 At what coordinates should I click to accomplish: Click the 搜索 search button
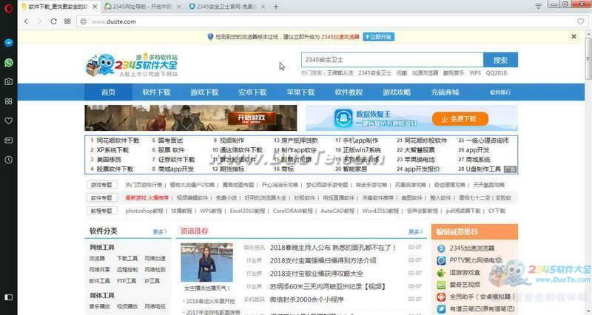500,60
